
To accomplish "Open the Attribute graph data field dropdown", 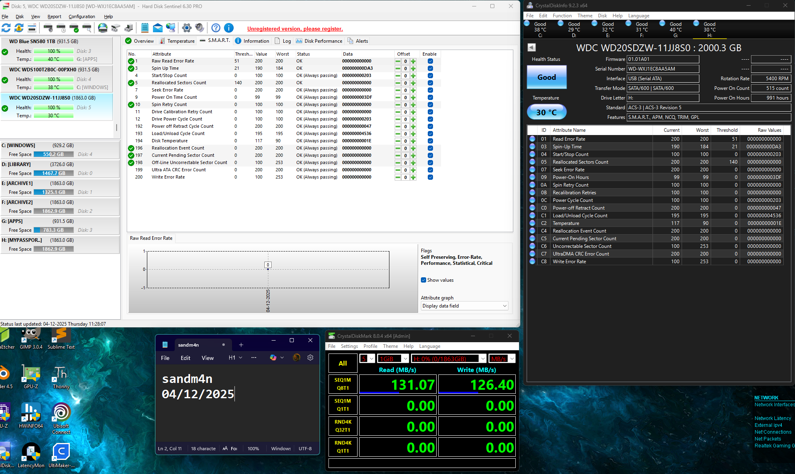I will 464,306.
